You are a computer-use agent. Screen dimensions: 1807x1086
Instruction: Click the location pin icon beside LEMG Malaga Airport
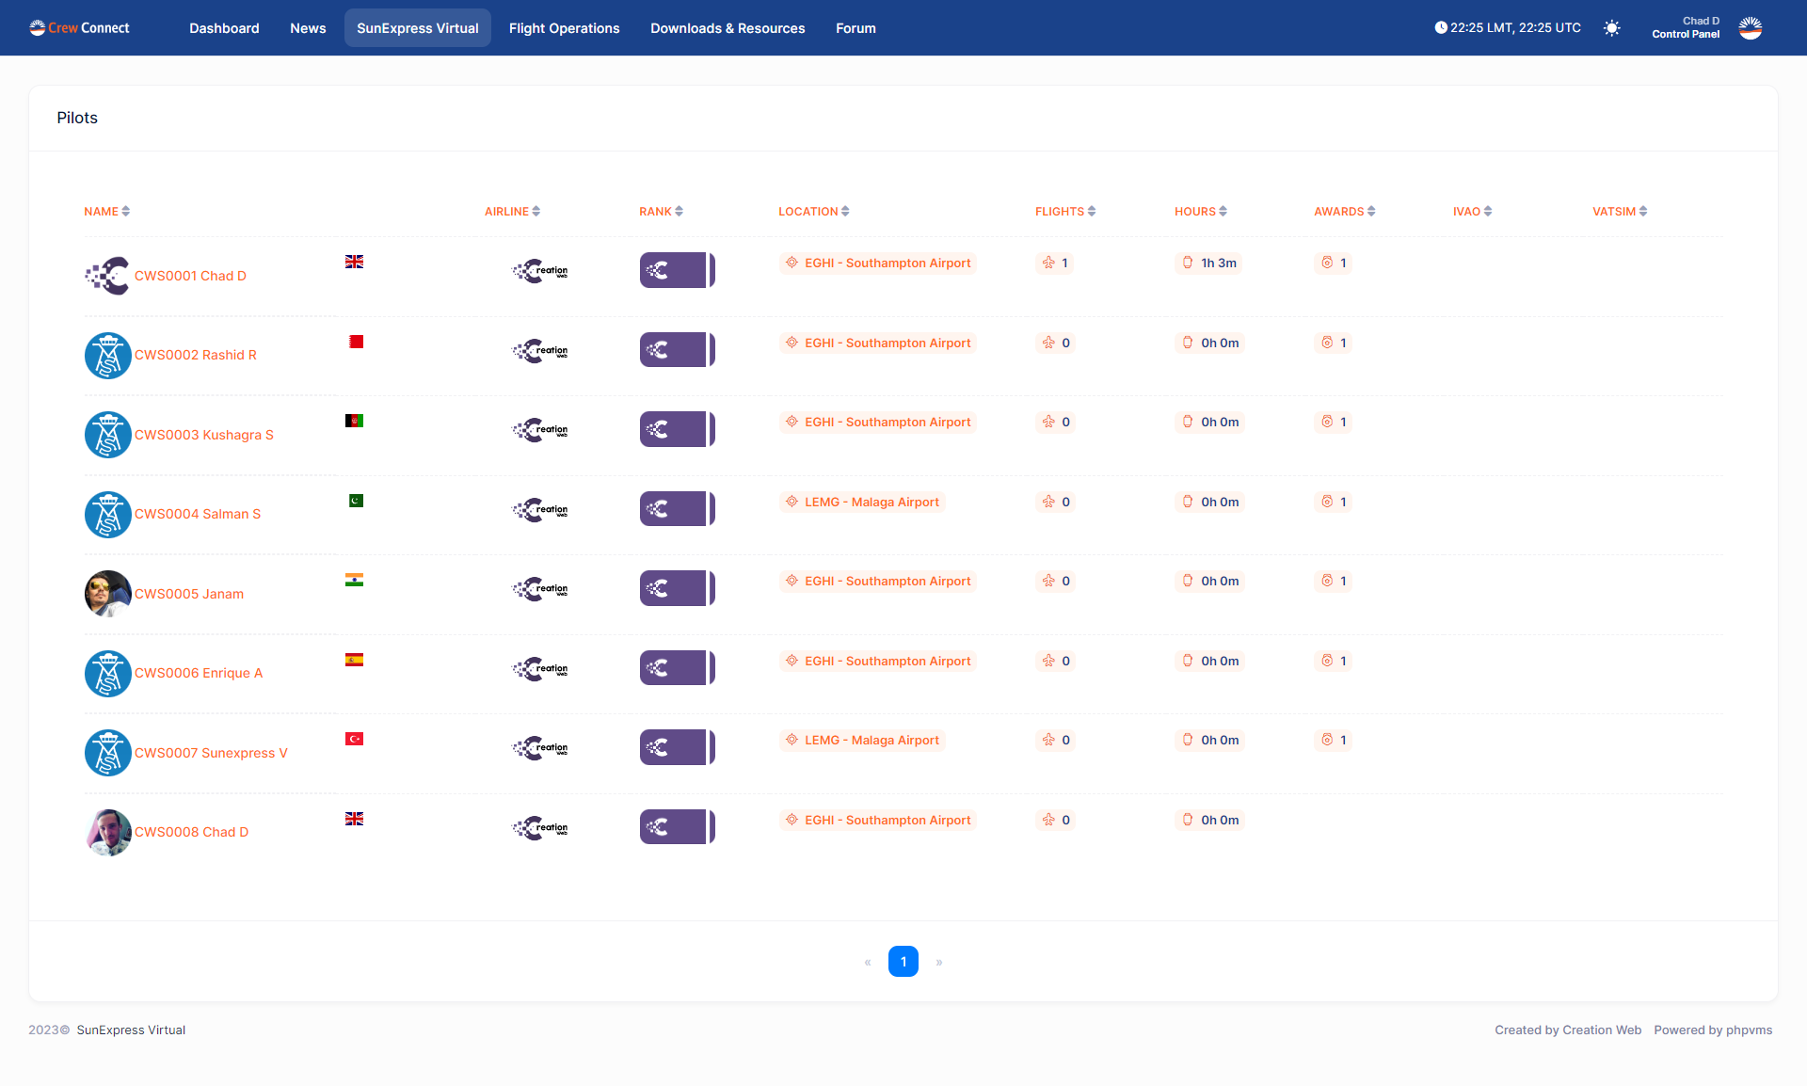792,502
